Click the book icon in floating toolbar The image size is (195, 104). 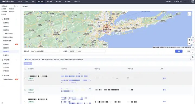[193, 43]
